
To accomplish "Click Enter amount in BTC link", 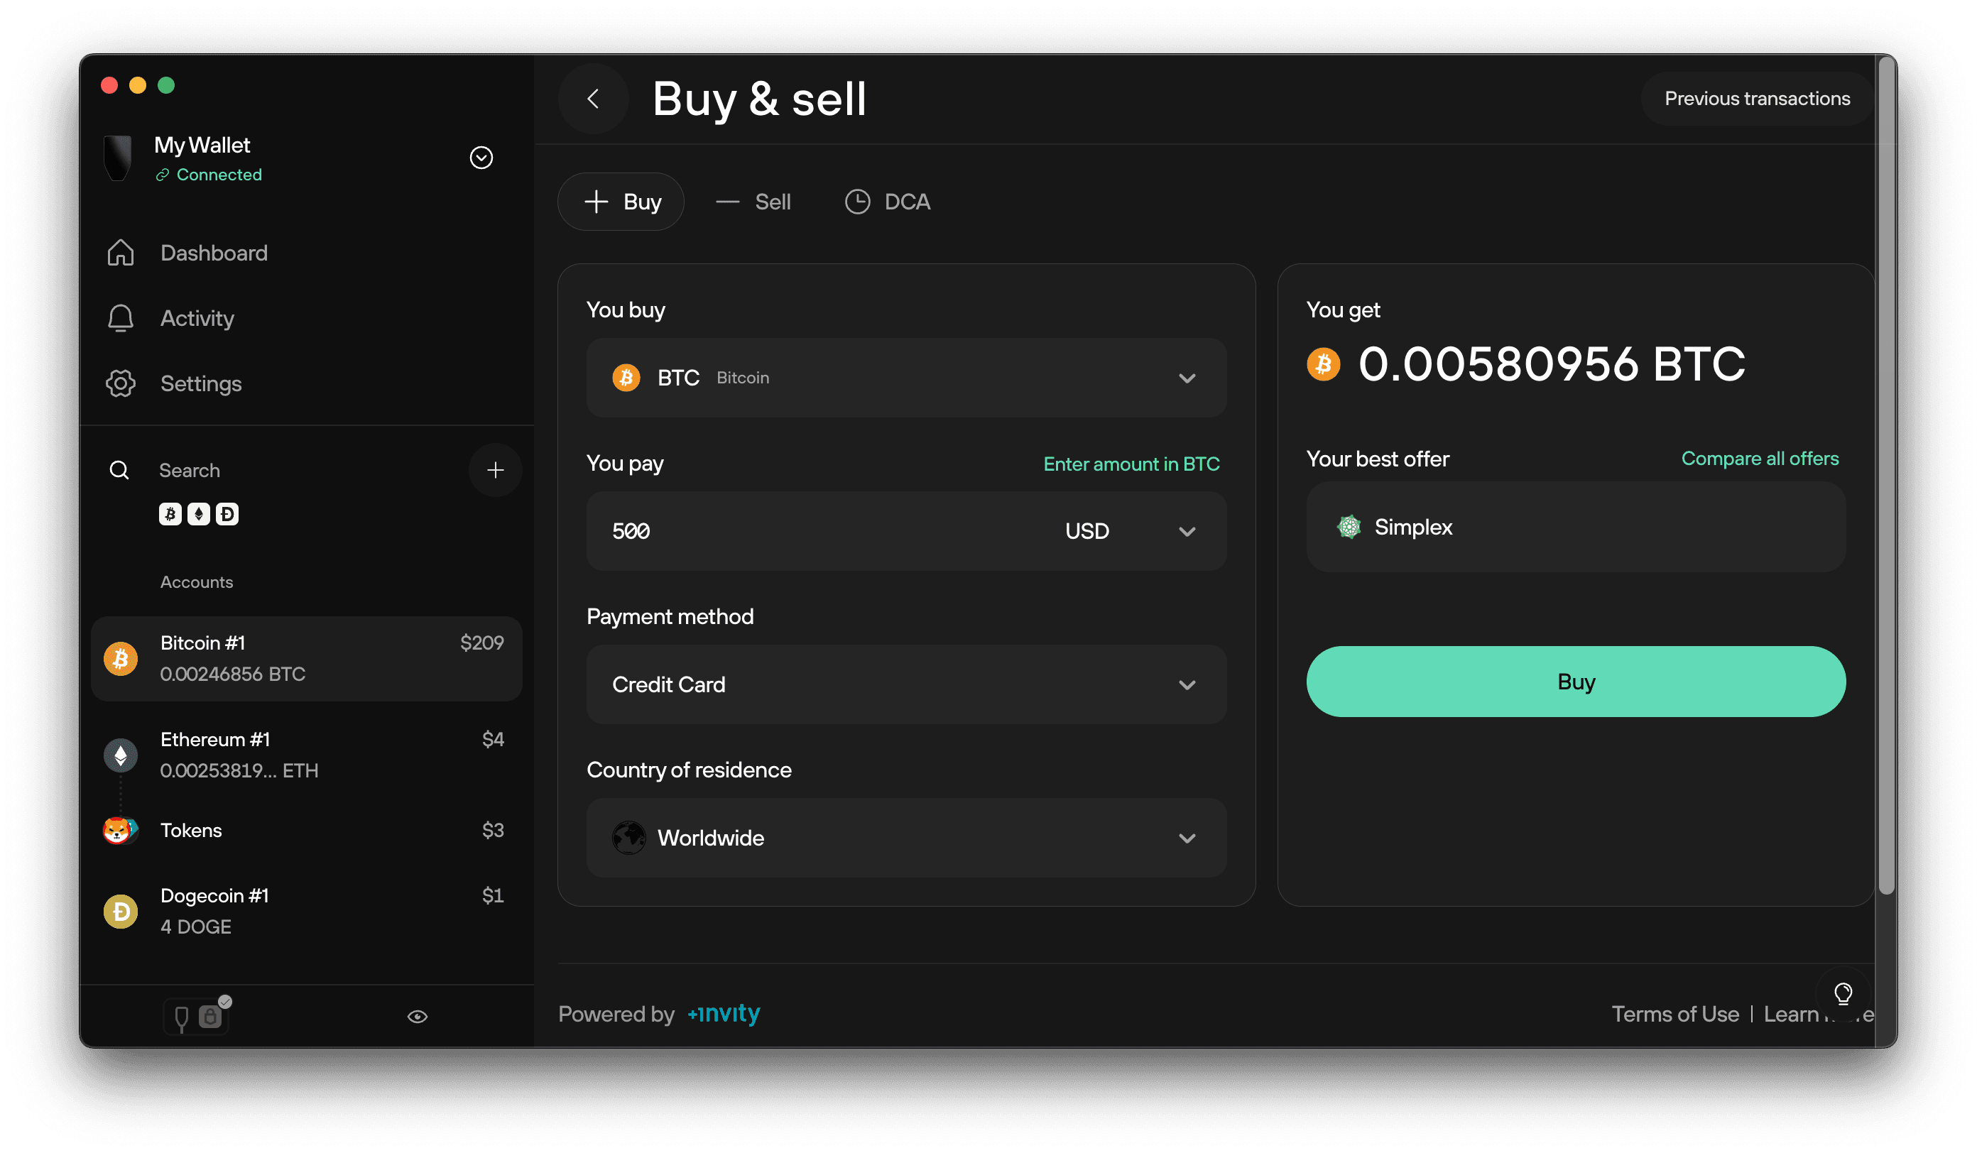I will 1131,464.
